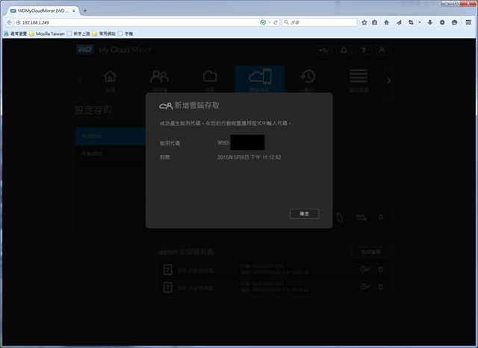
Task: Click the browser search box
Action: pos(320,22)
